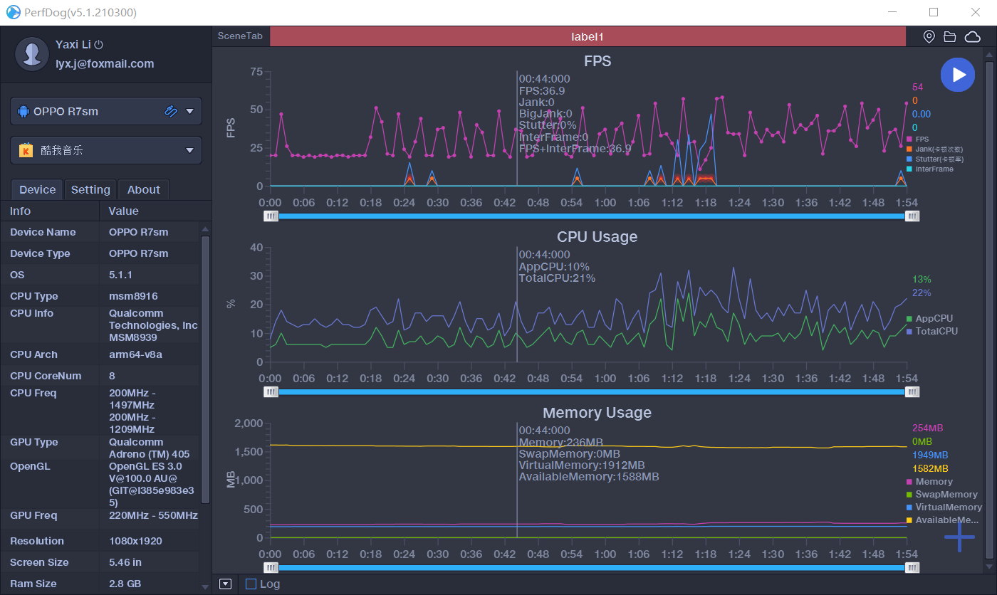The width and height of the screenshot is (997, 595).
Task: Toggle Stutter series in FPS legend
Action: 934,159
